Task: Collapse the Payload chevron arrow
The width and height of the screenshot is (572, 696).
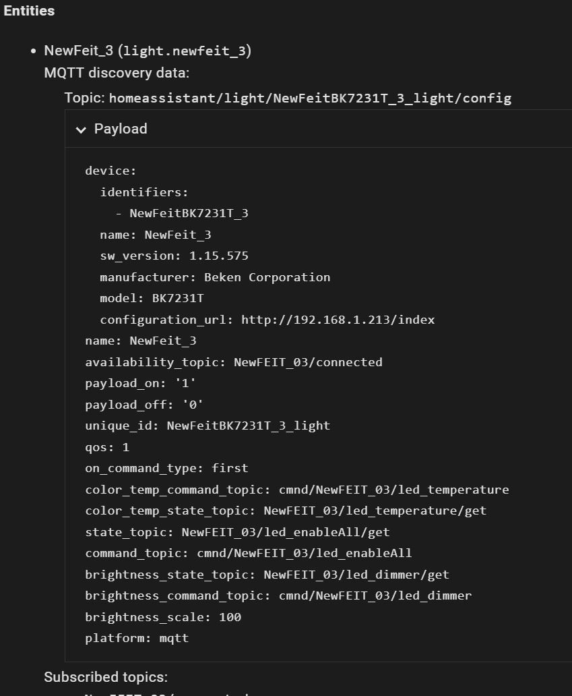Action: click(x=82, y=129)
